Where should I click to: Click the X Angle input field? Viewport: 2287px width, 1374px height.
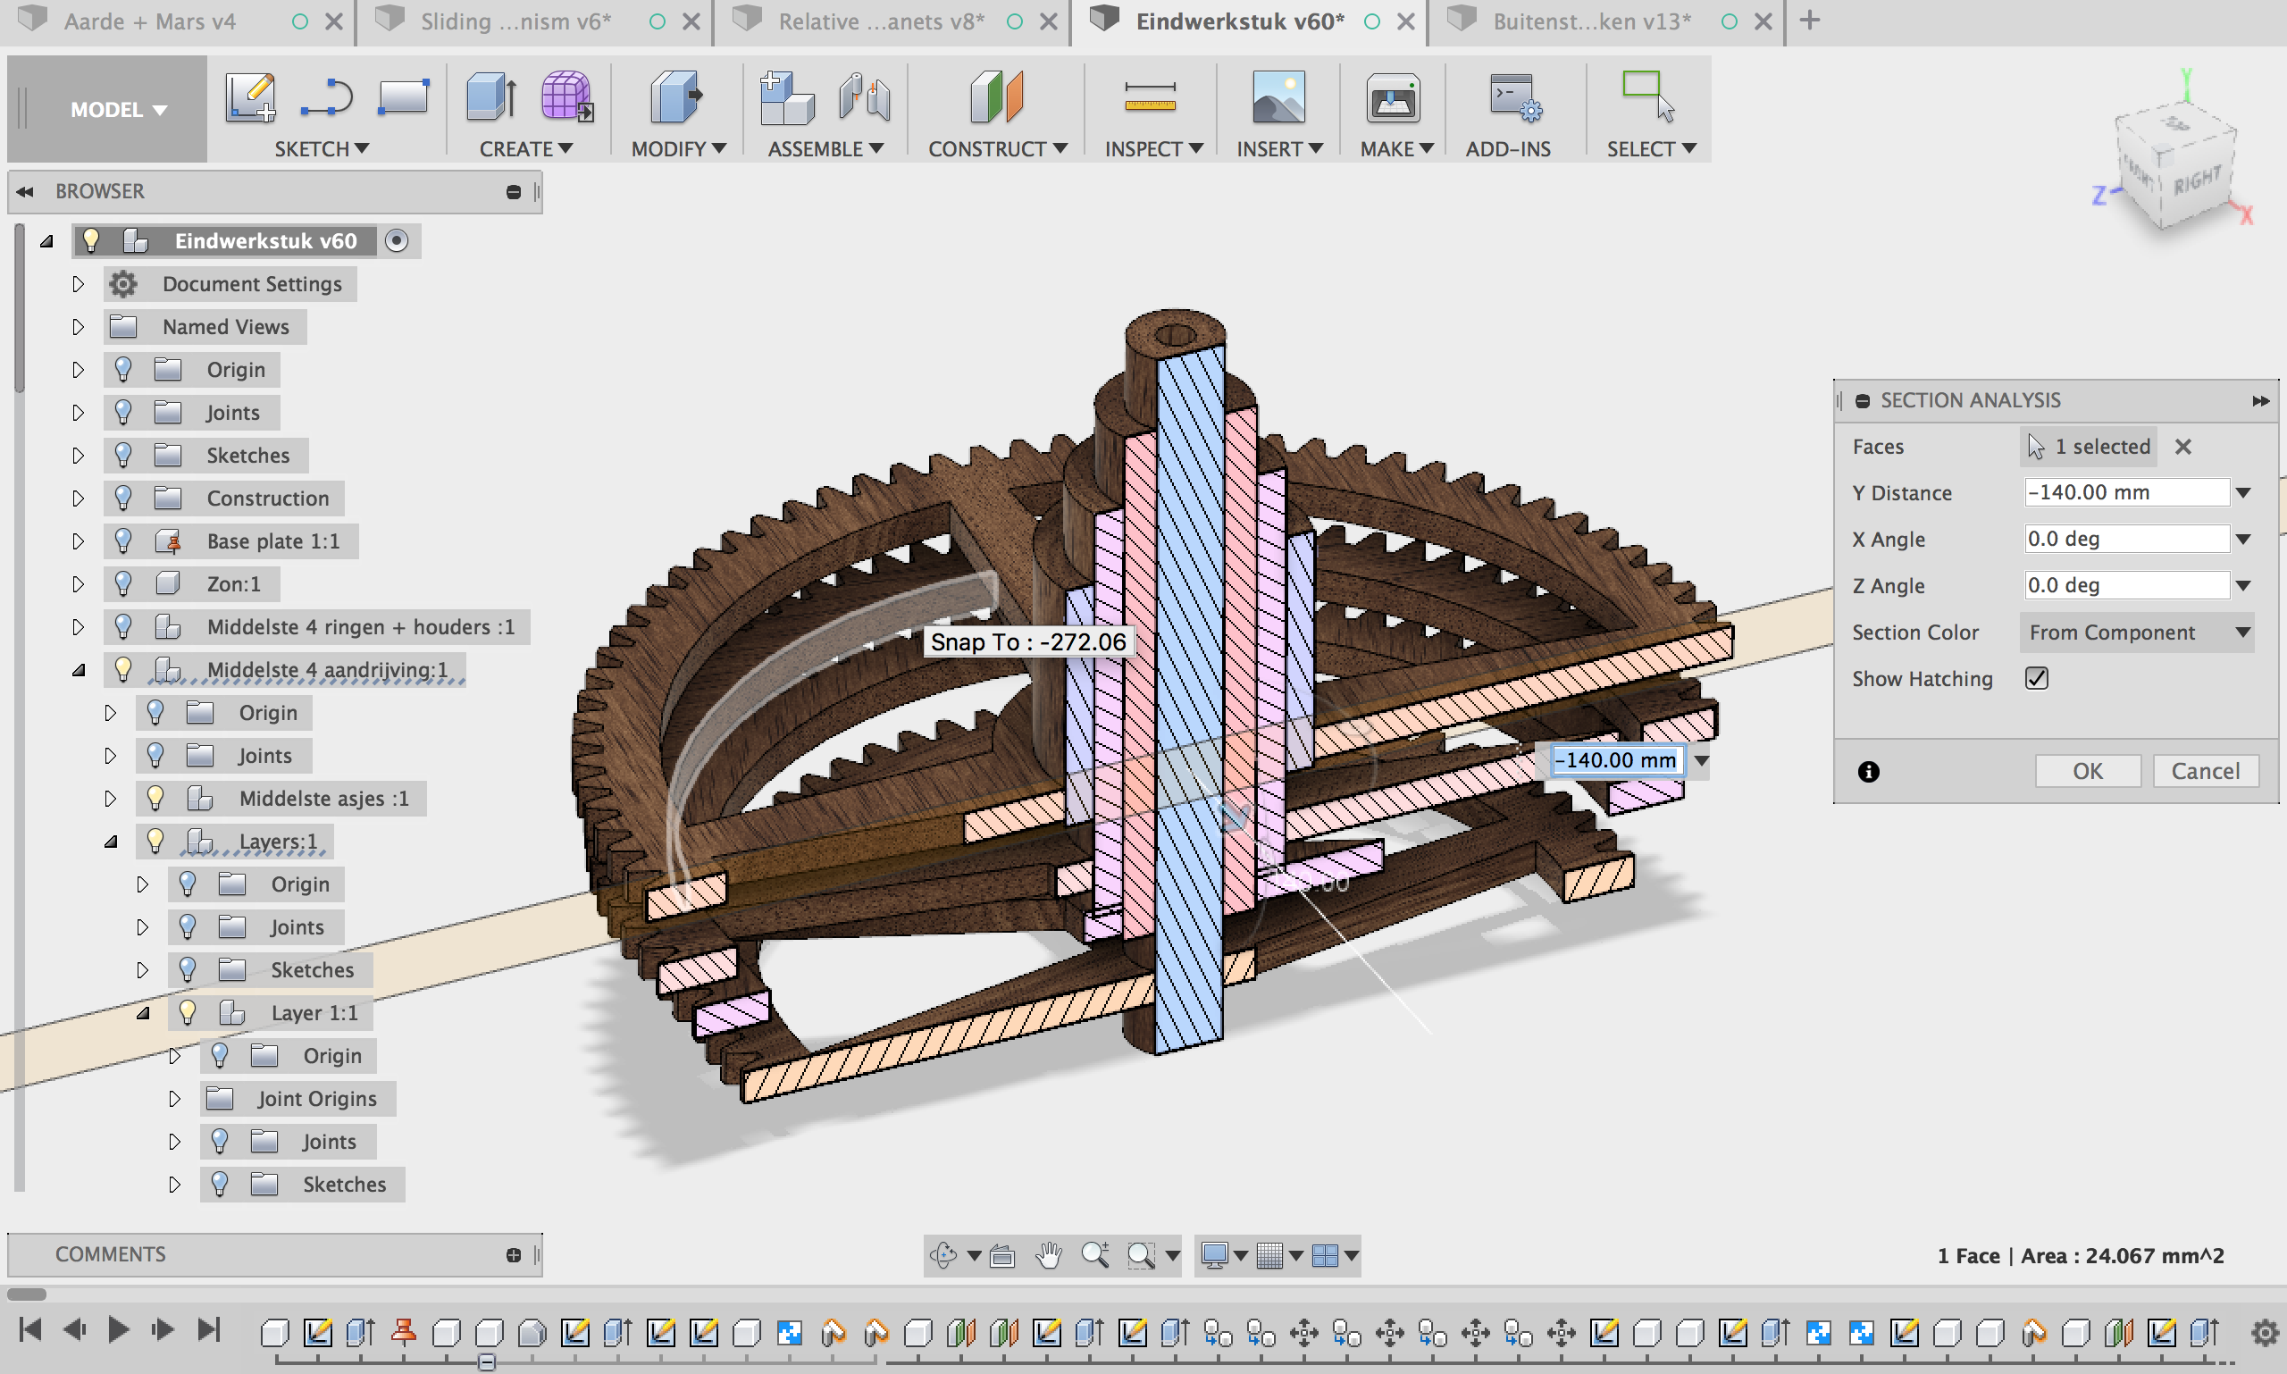pos(2127,539)
